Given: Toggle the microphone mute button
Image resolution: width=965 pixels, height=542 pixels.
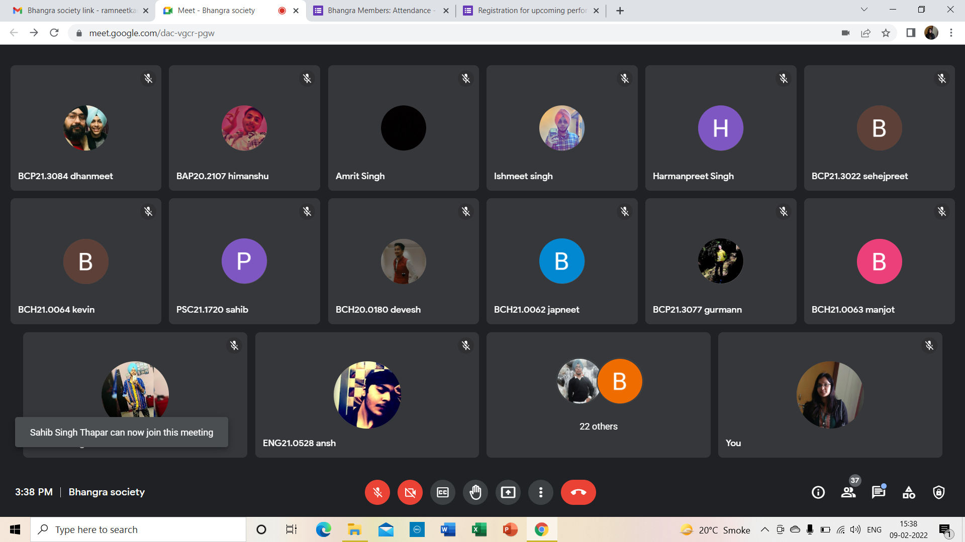Looking at the screenshot, I should point(377,492).
